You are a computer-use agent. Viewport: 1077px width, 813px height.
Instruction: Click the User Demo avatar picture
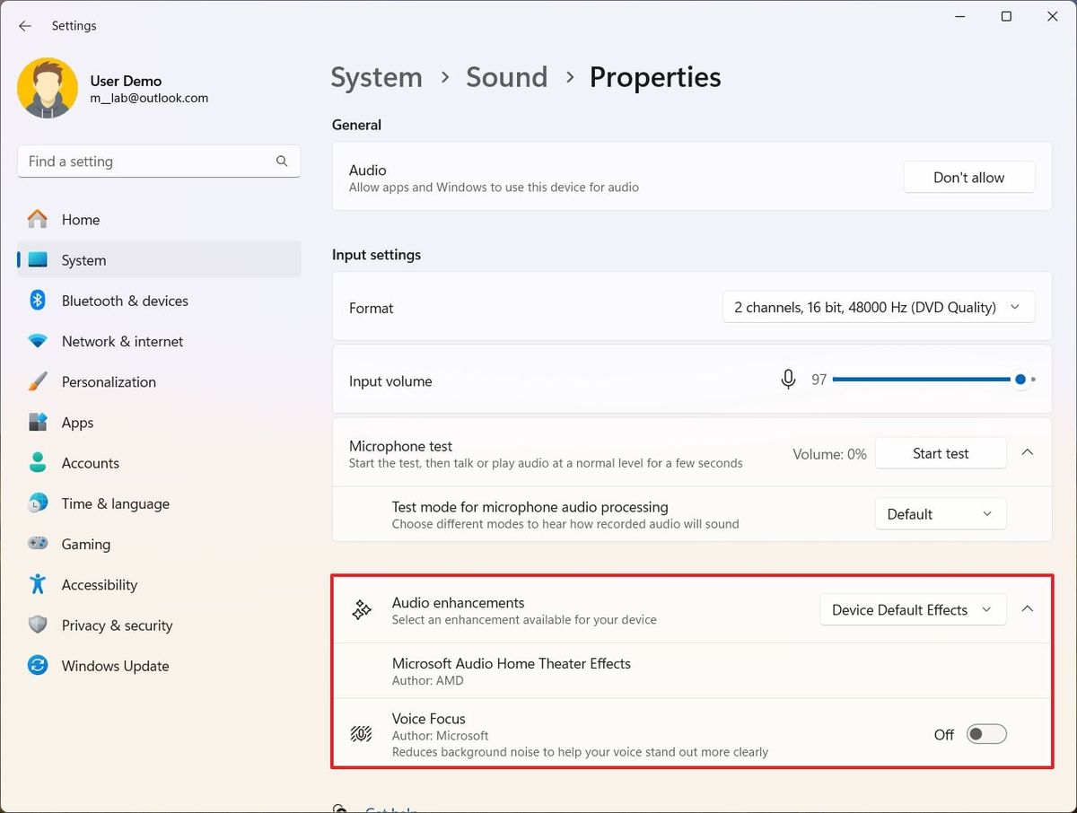coord(47,87)
